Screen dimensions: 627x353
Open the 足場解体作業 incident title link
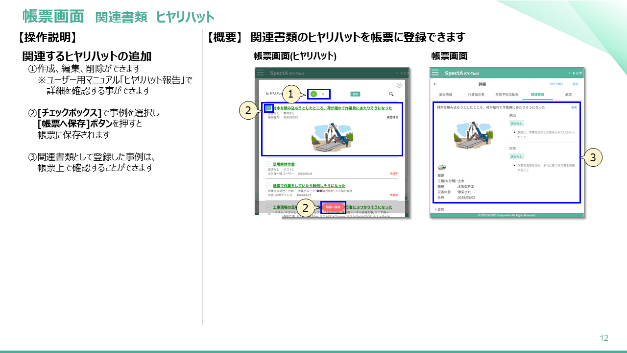tap(284, 164)
